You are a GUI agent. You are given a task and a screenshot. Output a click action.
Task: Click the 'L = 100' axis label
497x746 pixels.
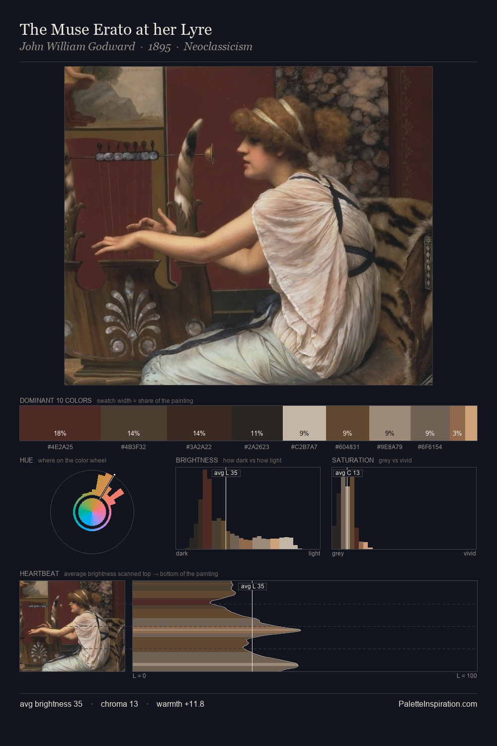pyautogui.click(x=467, y=675)
